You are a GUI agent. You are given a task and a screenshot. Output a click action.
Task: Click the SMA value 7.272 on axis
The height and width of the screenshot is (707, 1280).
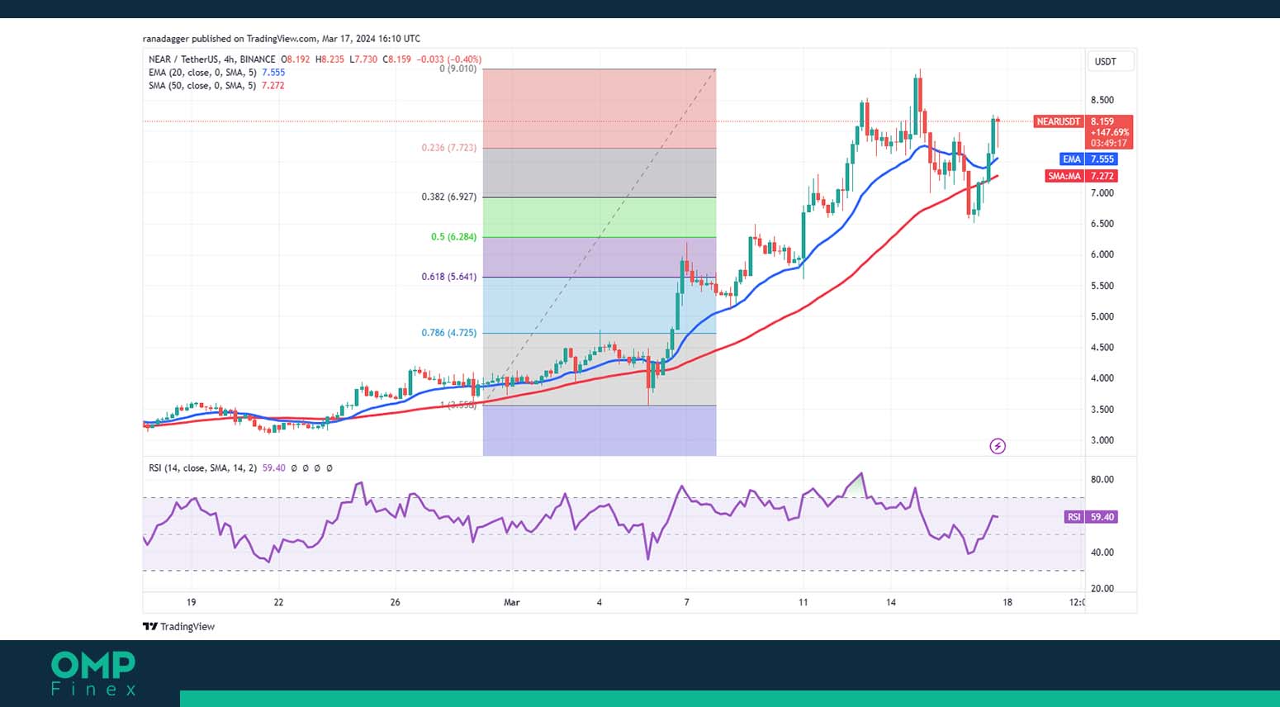(x=1102, y=176)
